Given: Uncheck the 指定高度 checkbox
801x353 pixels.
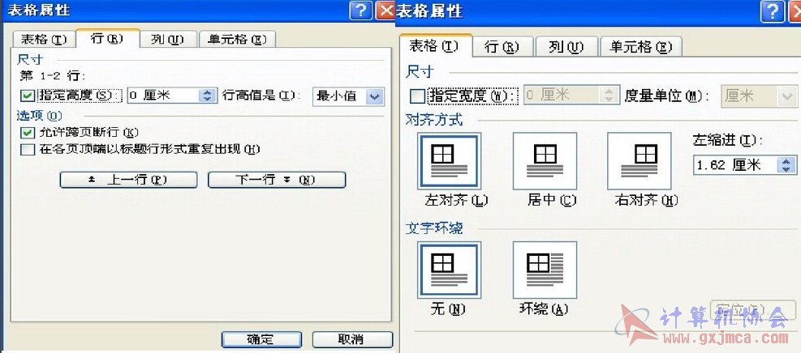Looking at the screenshot, I should pos(28,96).
